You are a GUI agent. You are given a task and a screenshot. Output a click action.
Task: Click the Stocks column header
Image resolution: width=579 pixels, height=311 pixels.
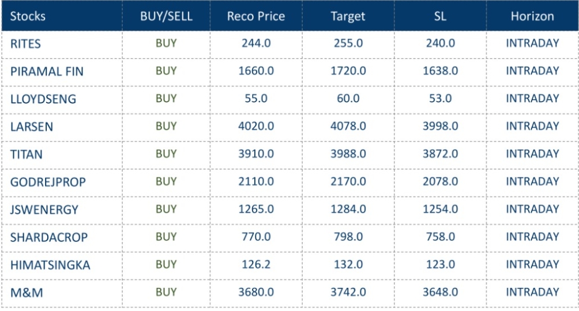[x=28, y=16]
